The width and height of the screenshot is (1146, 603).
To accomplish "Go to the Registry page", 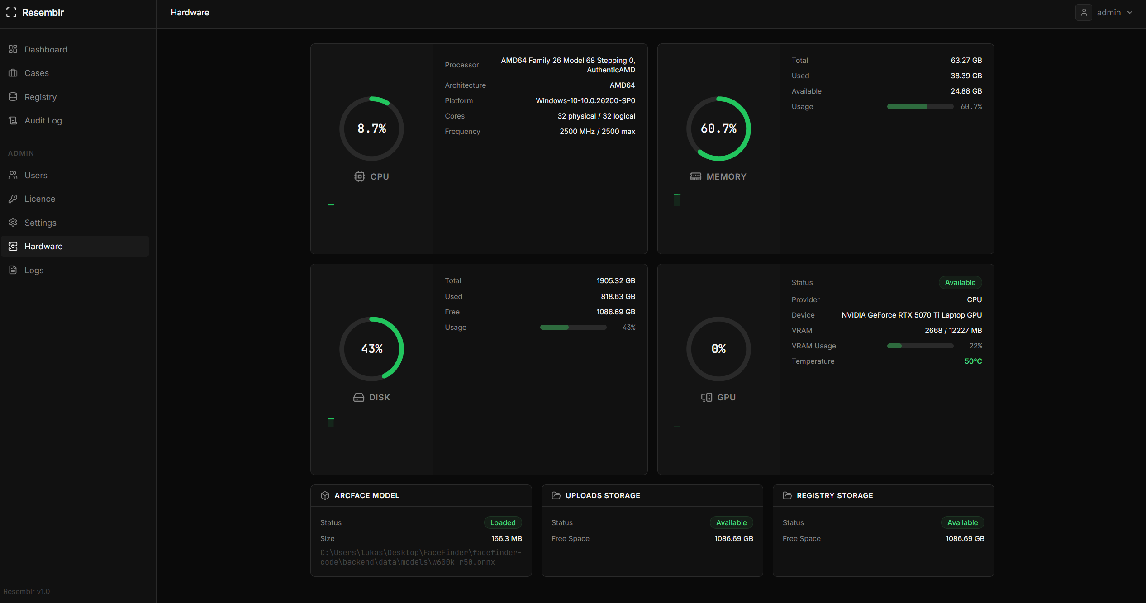I will 40,97.
